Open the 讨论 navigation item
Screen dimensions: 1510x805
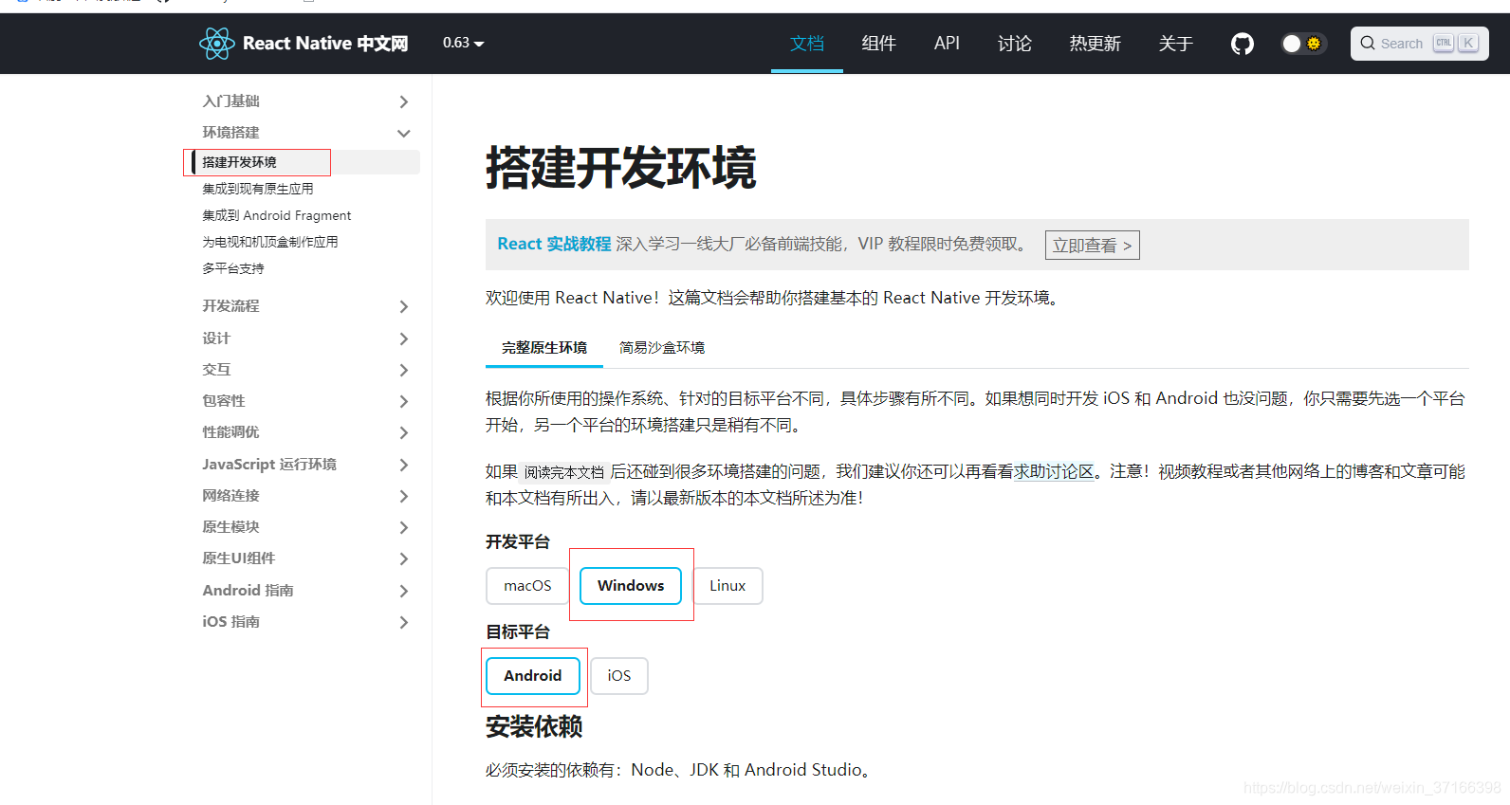1014,44
